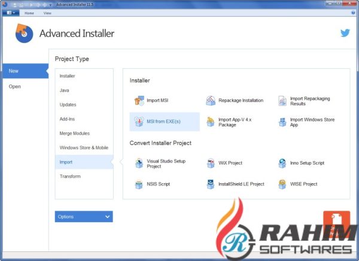Click the Inno Setup Script icon
Screen dimensions: 359x261
282,163
